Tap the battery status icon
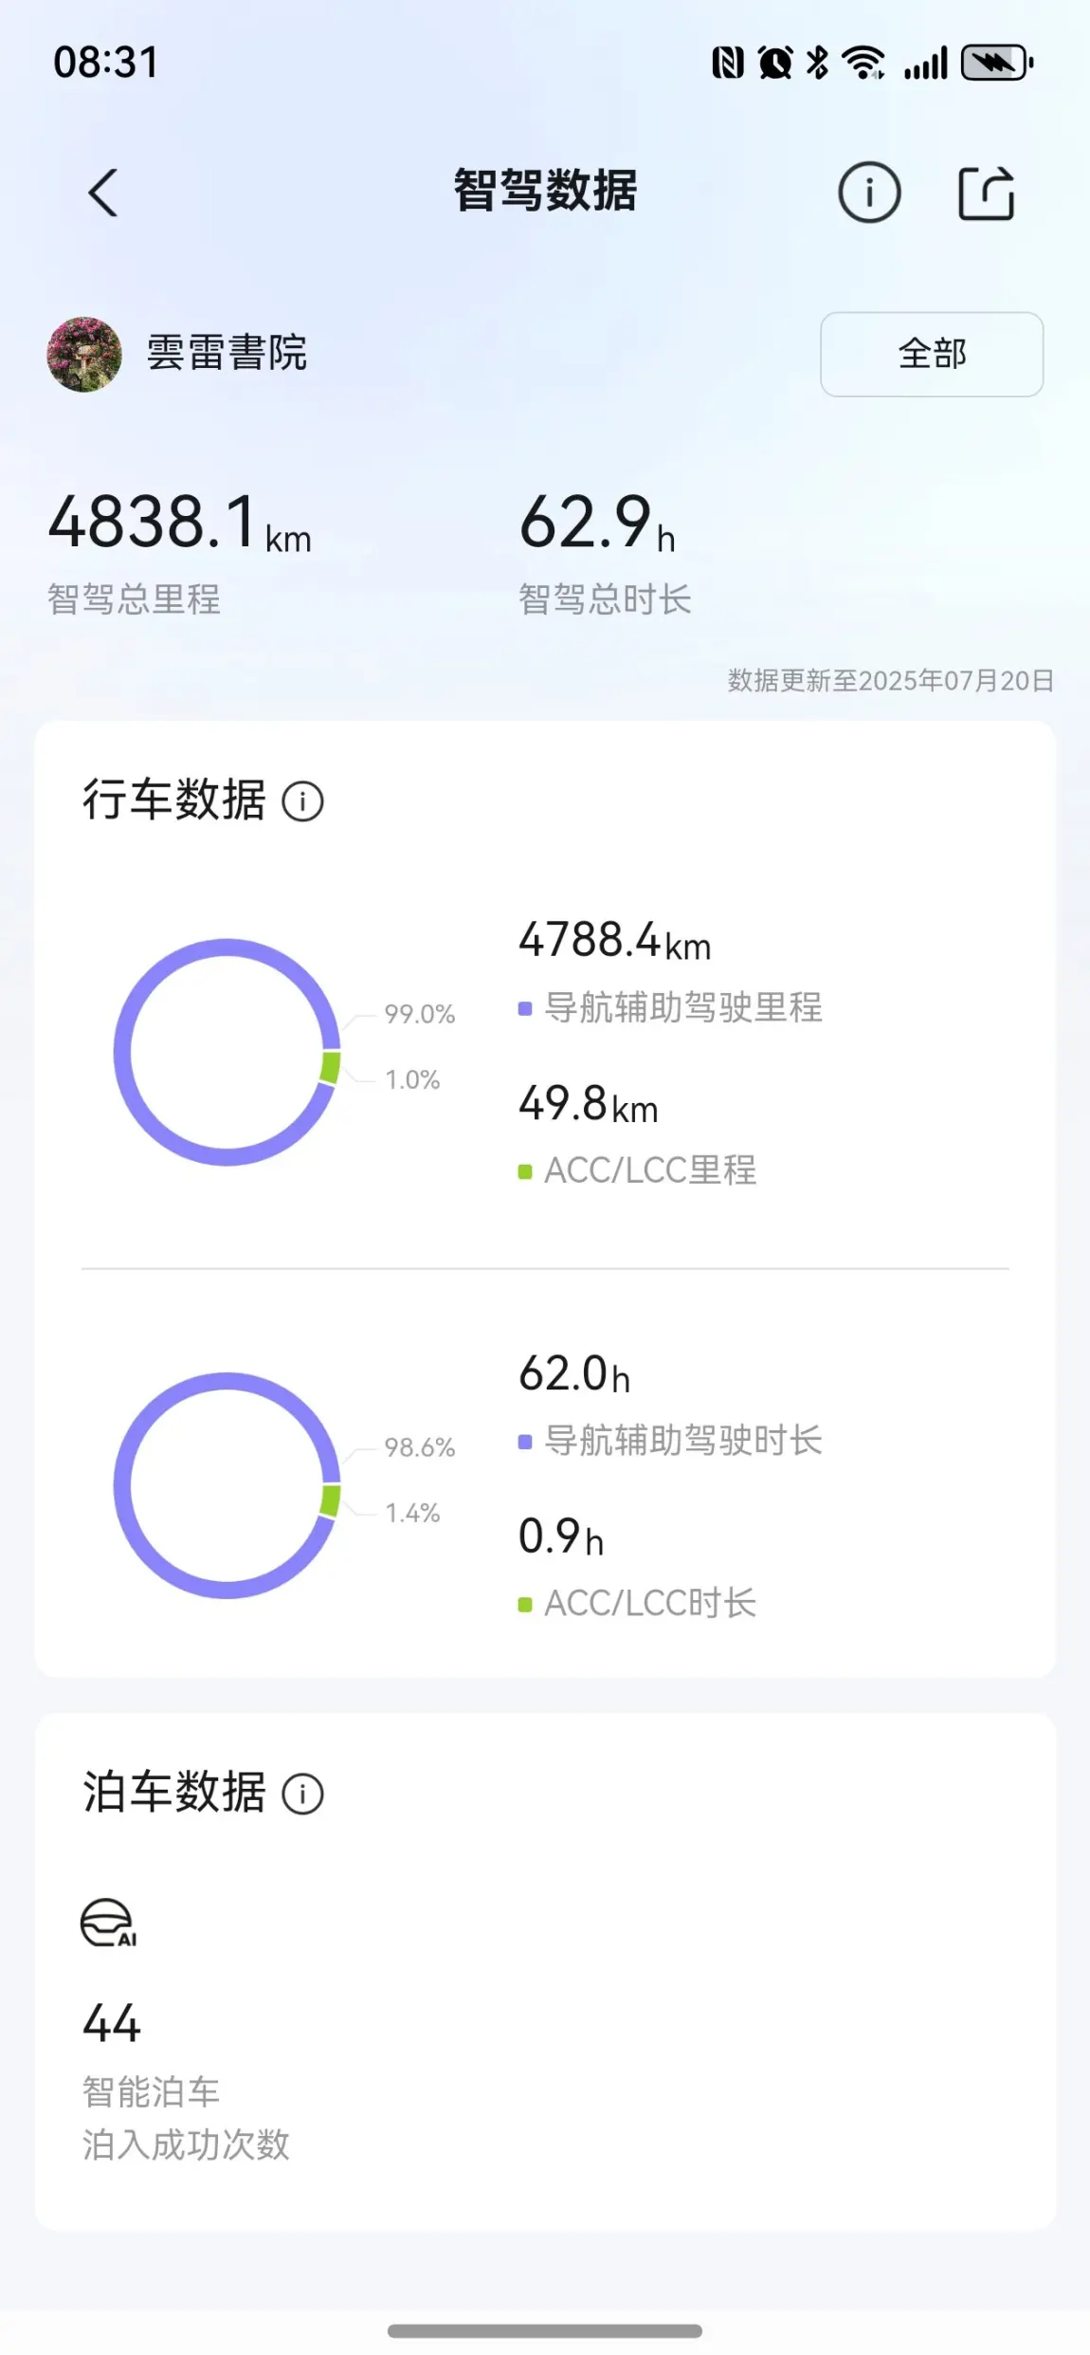The width and height of the screenshot is (1090, 2355). (x=996, y=64)
